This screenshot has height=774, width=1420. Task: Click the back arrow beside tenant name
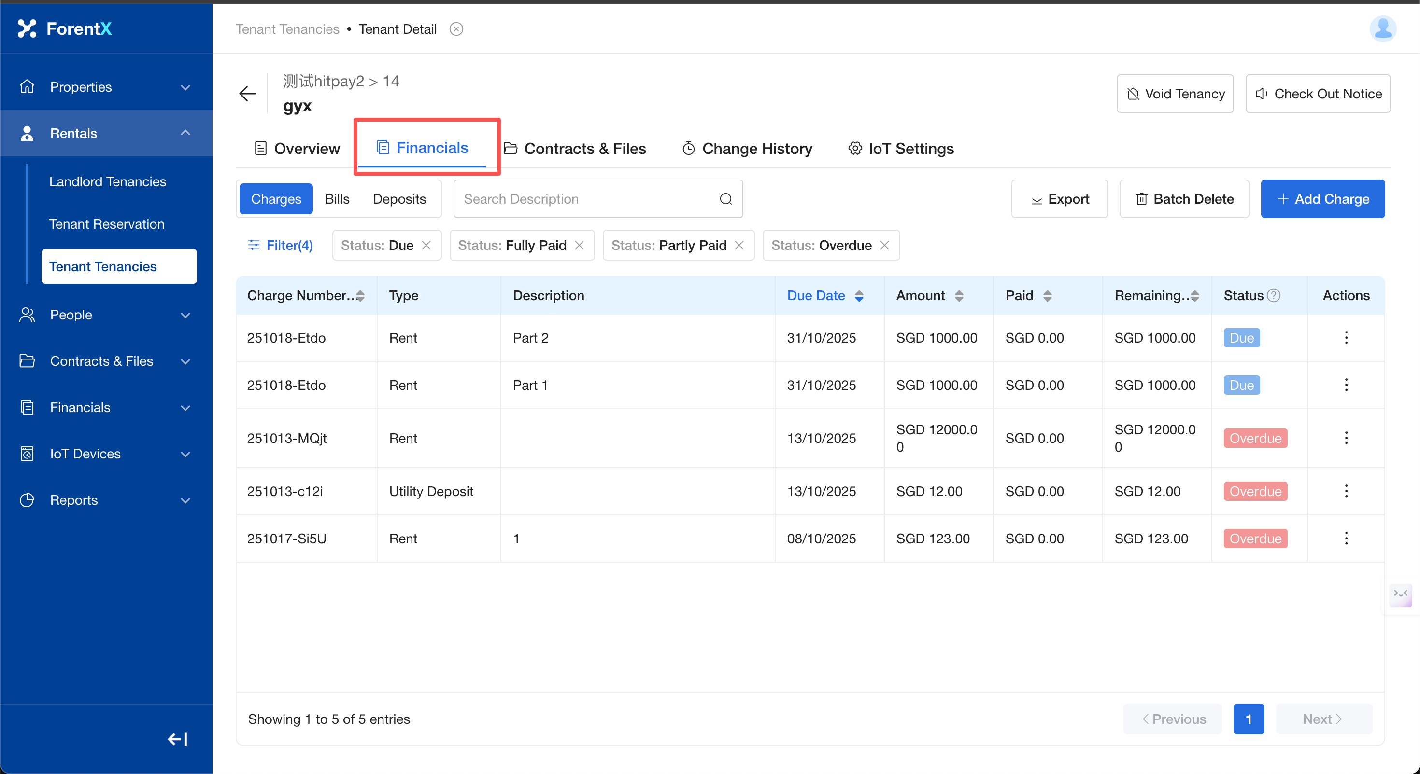(247, 93)
